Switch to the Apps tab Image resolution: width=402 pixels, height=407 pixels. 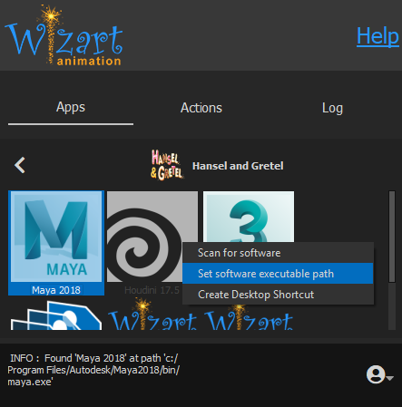point(71,108)
